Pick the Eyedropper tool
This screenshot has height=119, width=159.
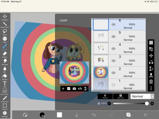(x=5, y=99)
